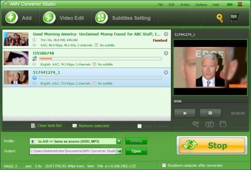Remove the 135506748 task with X icon
251x170 pixels.
click(x=166, y=53)
